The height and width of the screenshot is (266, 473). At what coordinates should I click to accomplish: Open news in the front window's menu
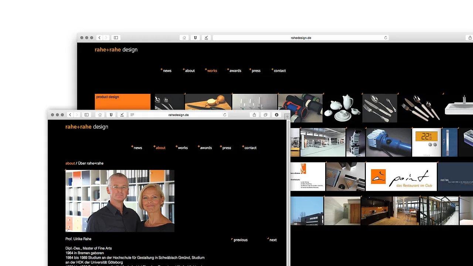137,147
